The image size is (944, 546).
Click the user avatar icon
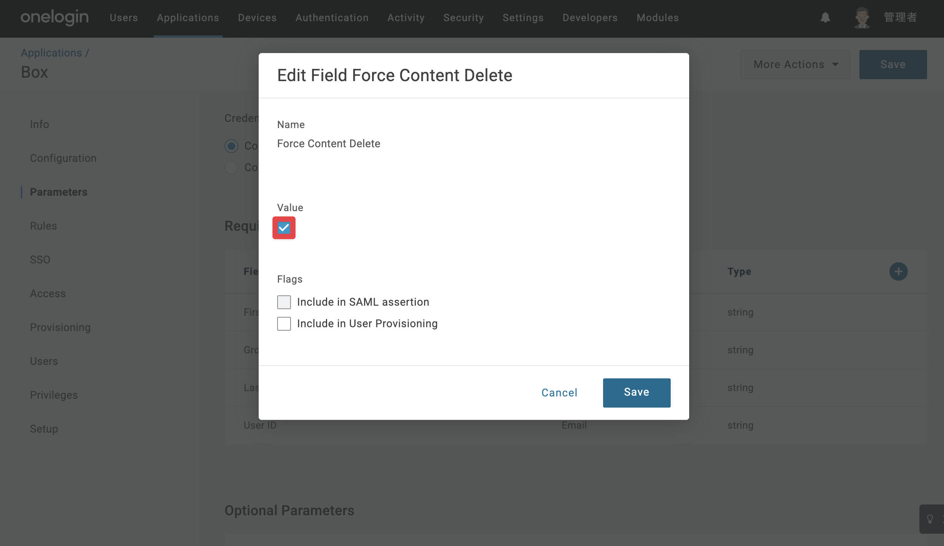[x=862, y=18]
